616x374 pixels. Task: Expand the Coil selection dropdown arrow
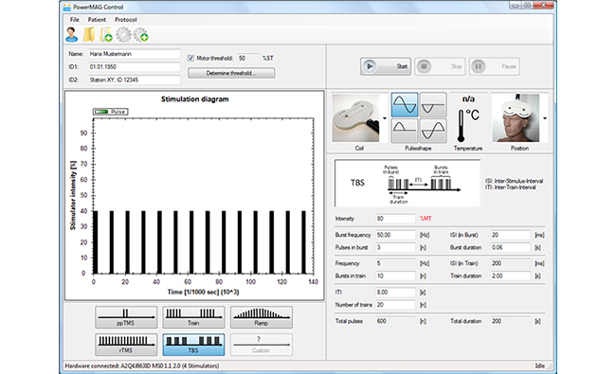click(385, 118)
